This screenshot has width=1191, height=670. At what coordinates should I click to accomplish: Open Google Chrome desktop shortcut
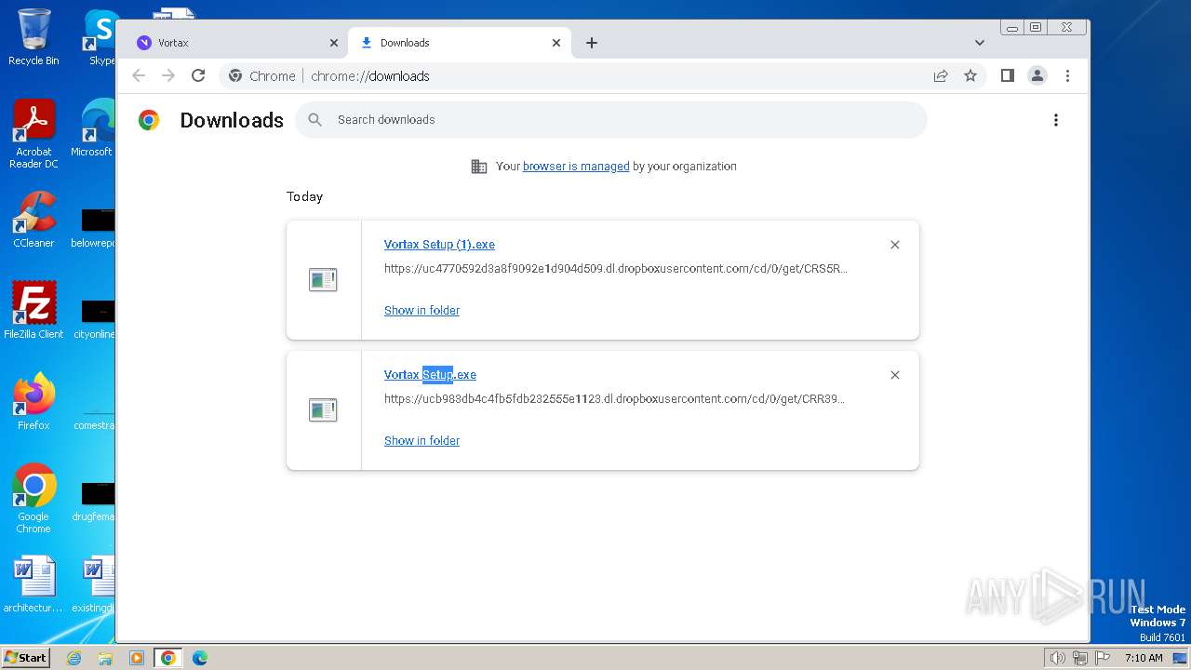click(33, 499)
